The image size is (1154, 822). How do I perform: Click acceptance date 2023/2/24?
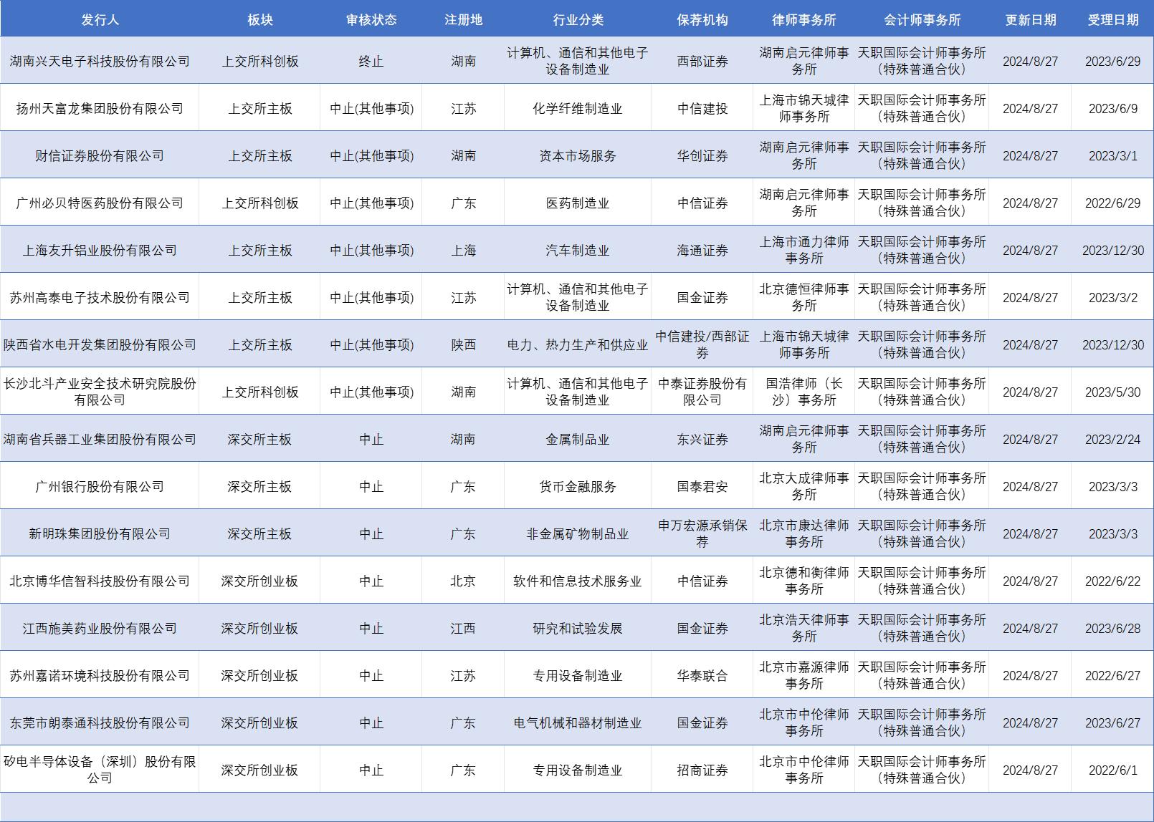pyautogui.click(x=1112, y=440)
